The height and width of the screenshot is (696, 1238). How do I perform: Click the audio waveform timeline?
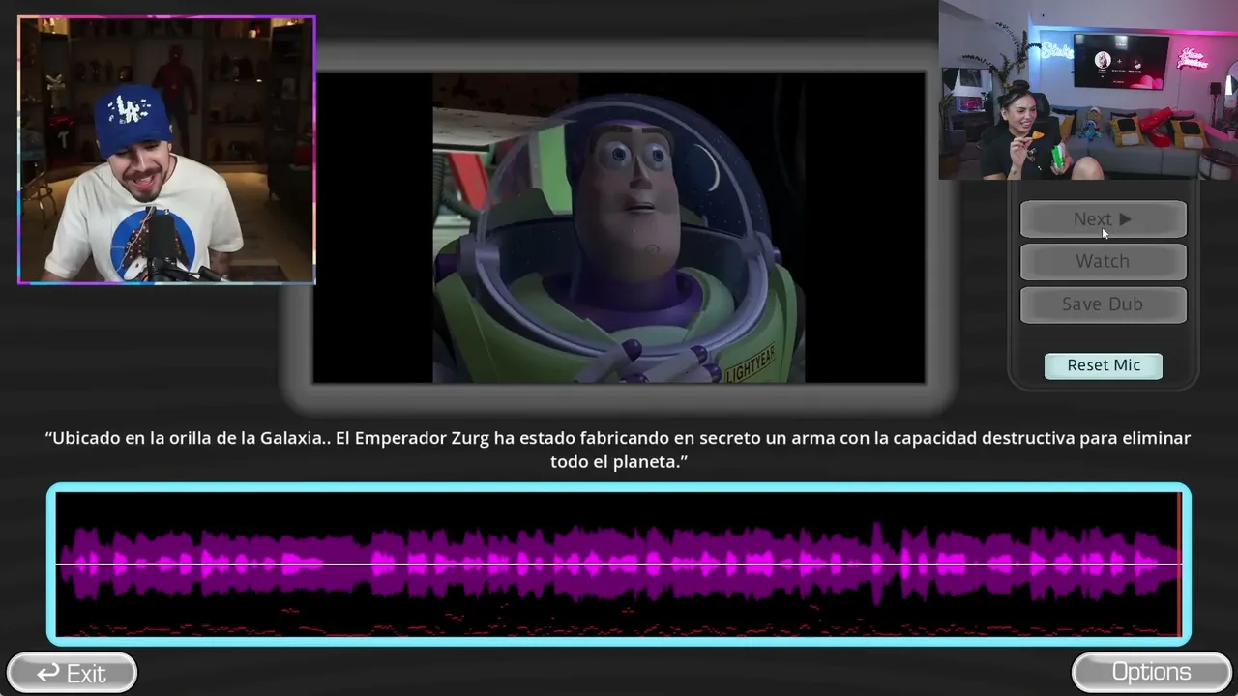619,565
